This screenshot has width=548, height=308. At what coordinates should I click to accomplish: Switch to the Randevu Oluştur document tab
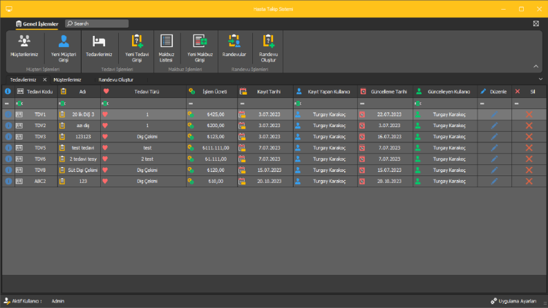click(x=115, y=79)
